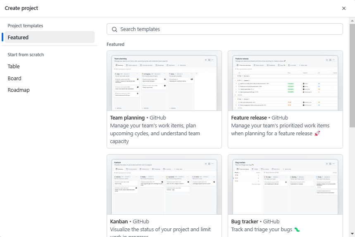355x237 pixels.
Task: Click the 'Project templates' heading text
Action: [25, 26]
